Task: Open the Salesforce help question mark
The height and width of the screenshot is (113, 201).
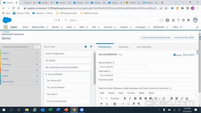Action: click(178, 20)
